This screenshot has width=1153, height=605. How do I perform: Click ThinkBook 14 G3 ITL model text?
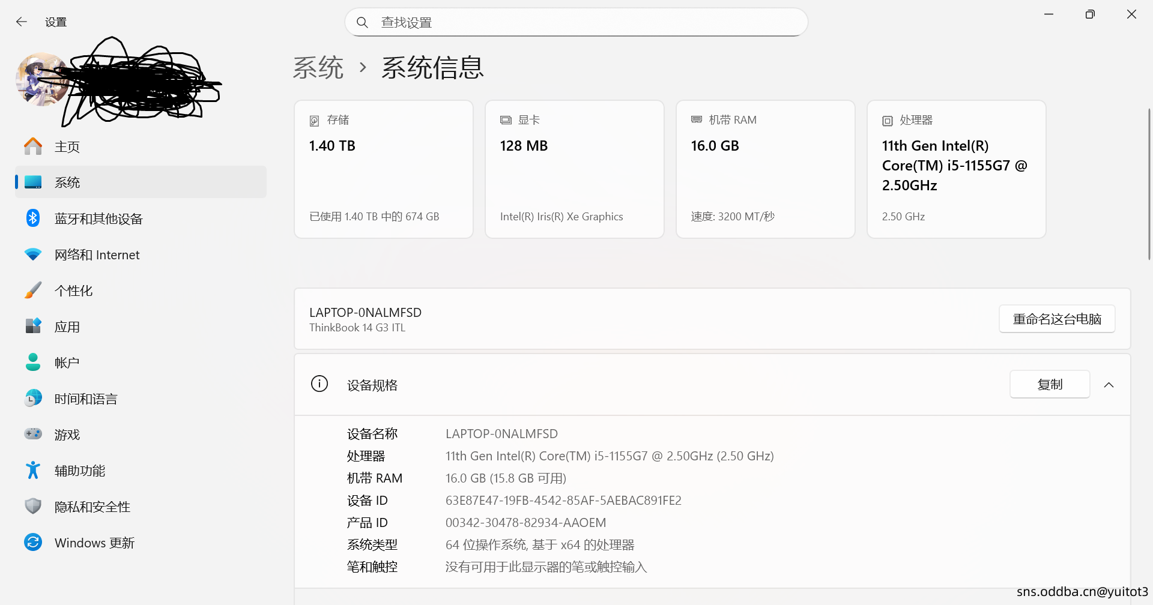[357, 328]
